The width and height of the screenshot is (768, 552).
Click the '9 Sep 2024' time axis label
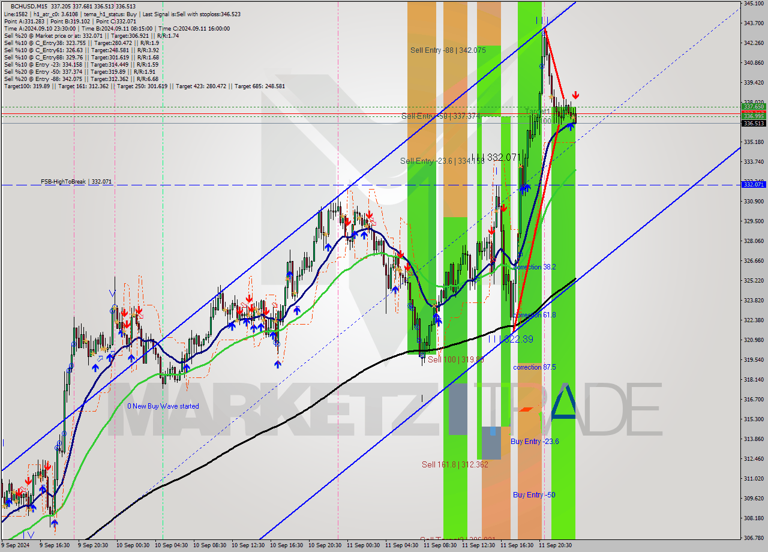(14, 545)
